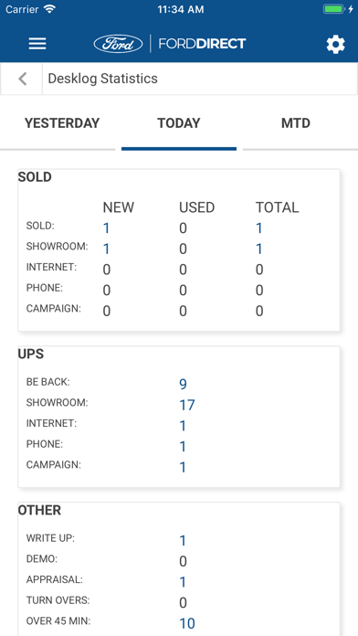The width and height of the screenshot is (358, 636).
Task: Switch to the YESTERDAY tab
Action: [x=62, y=122]
